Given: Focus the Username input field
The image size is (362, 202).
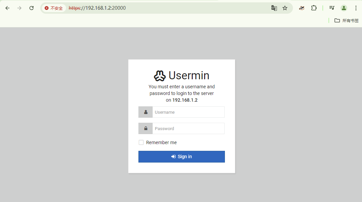Looking at the screenshot, I should pos(188,112).
